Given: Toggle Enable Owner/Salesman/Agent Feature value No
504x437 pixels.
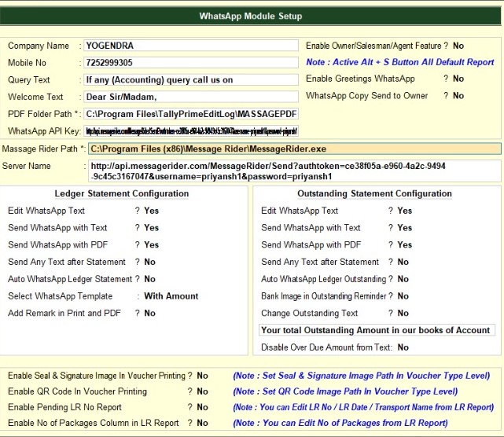Looking at the screenshot, I should click(458, 46).
